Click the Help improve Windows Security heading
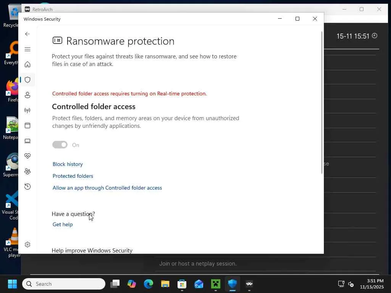Screen dimensions: 391x293 (x=92, y=250)
